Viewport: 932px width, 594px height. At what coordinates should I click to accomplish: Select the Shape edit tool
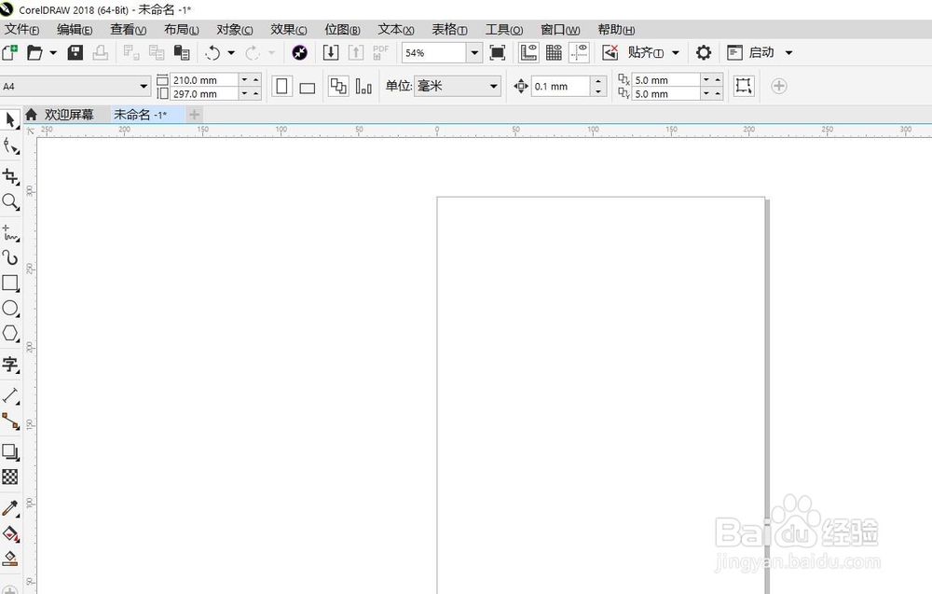[10, 145]
